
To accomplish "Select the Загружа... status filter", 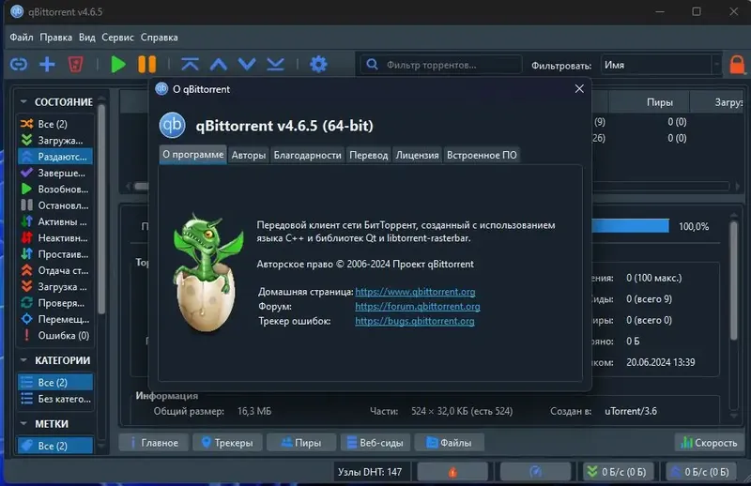I will click(x=55, y=141).
